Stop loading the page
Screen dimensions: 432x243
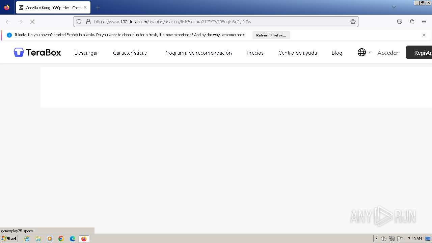pos(32,22)
